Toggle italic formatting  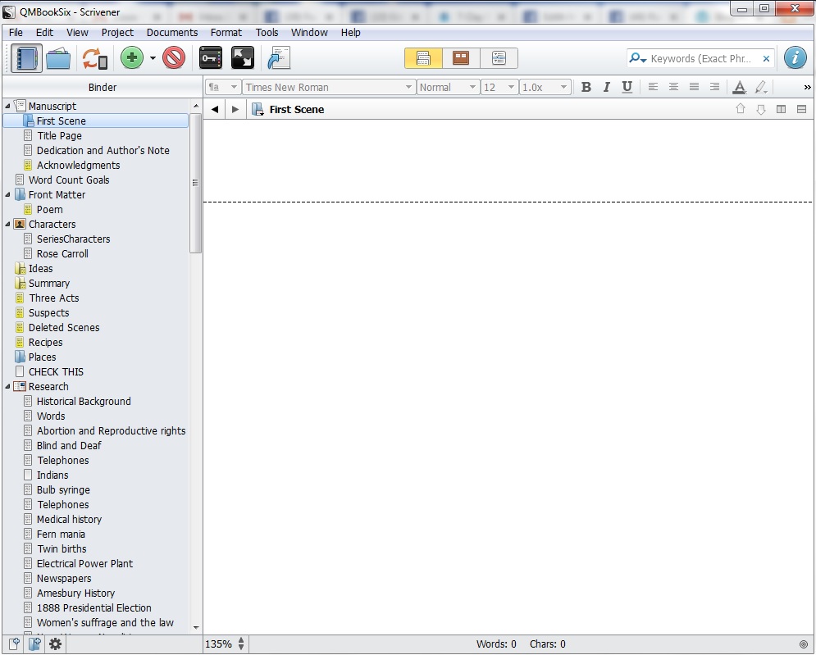click(607, 87)
